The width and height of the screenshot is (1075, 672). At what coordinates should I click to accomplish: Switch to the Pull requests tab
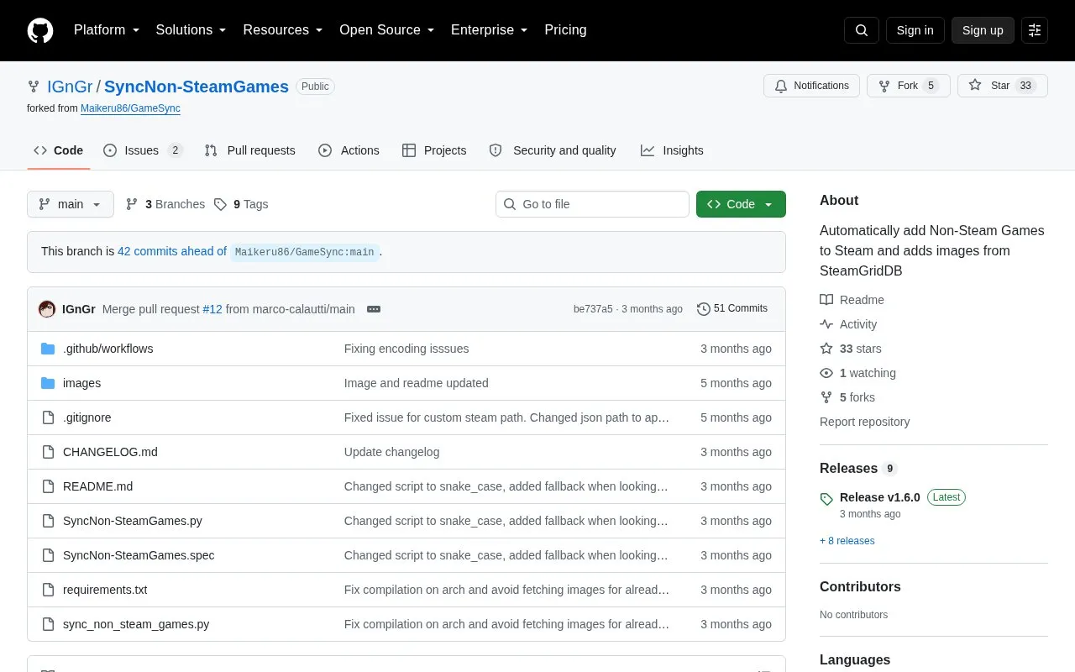tap(250, 150)
